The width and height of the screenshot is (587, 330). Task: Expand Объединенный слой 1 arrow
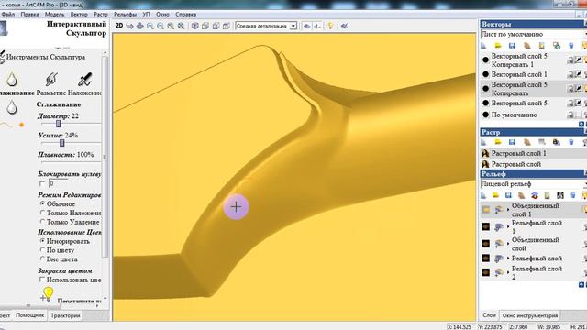(508, 210)
